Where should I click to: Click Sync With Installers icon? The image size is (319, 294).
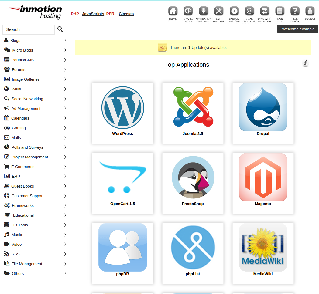click(x=265, y=12)
